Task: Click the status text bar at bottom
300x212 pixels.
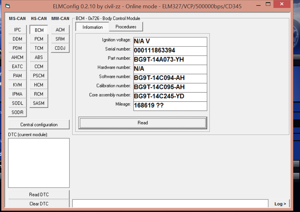Action: pyautogui.click(x=170, y=203)
